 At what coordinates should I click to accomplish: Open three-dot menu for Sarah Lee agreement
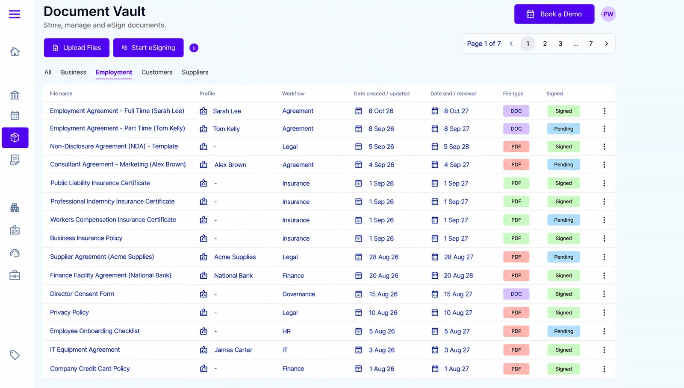click(604, 111)
